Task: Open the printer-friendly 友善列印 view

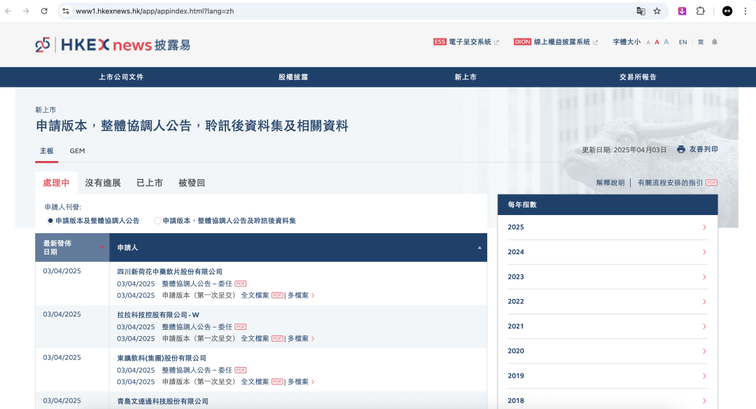Action: pos(697,149)
